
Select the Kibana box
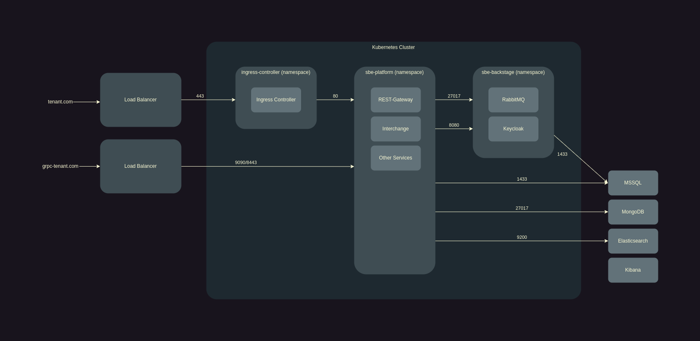(x=633, y=270)
